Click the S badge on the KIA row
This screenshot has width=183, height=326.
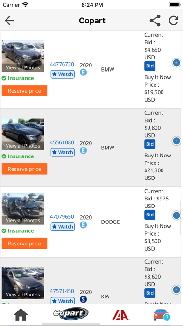83,299
